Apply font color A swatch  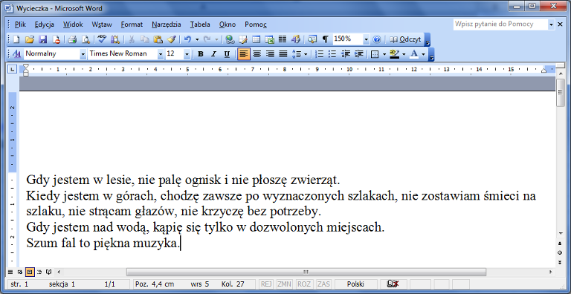(x=414, y=54)
